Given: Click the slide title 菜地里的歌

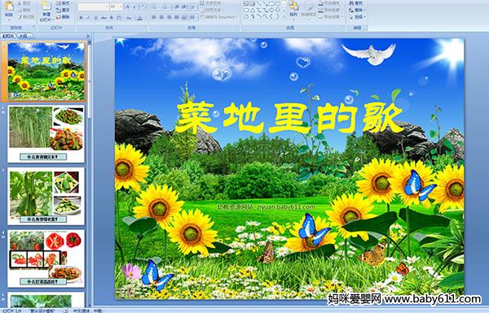Looking at the screenshot, I should click(x=289, y=118).
